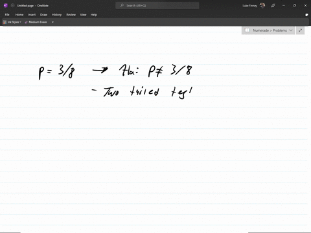
Task: Click the pen mode icon in title bar
Action: tap(273, 5)
